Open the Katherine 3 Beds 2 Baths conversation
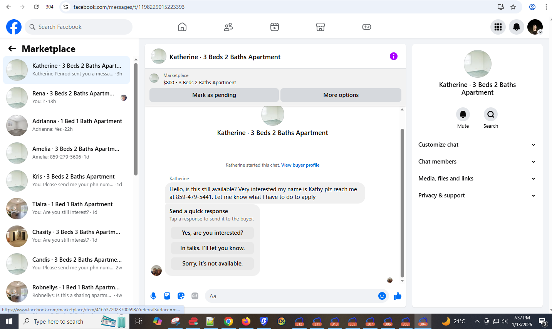Image resolution: width=552 pixels, height=329 pixels. pyautogui.click(x=67, y=70)
